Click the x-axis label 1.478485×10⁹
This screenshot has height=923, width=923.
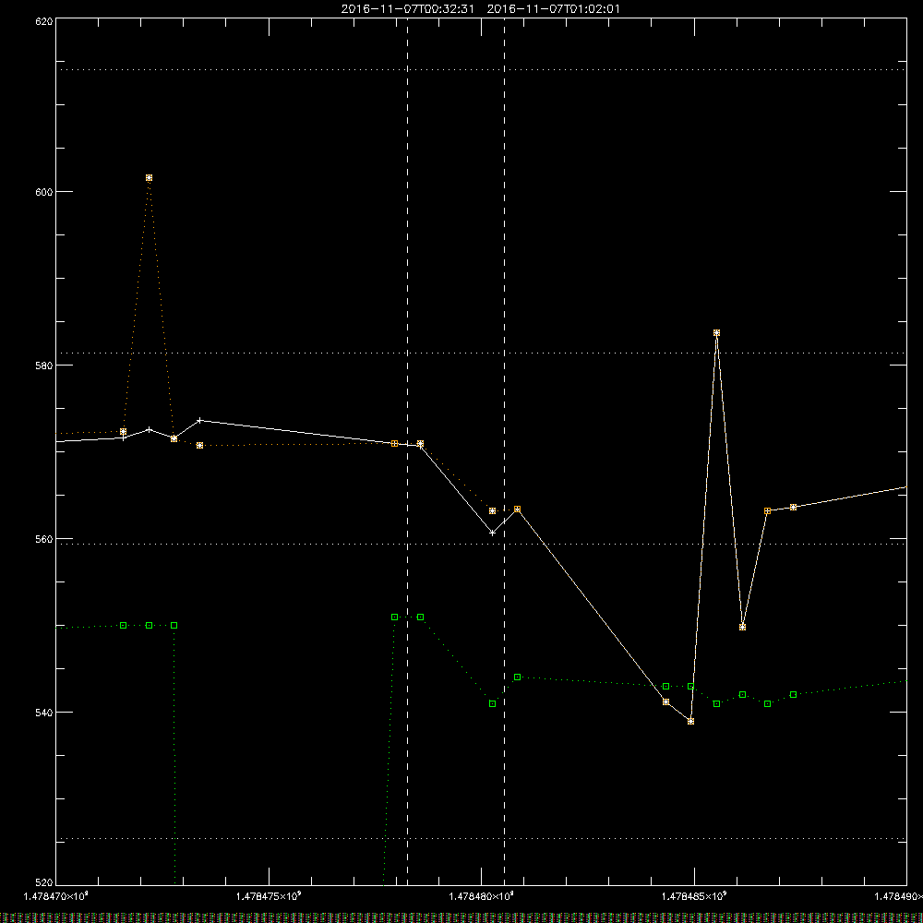click(694, 896)
